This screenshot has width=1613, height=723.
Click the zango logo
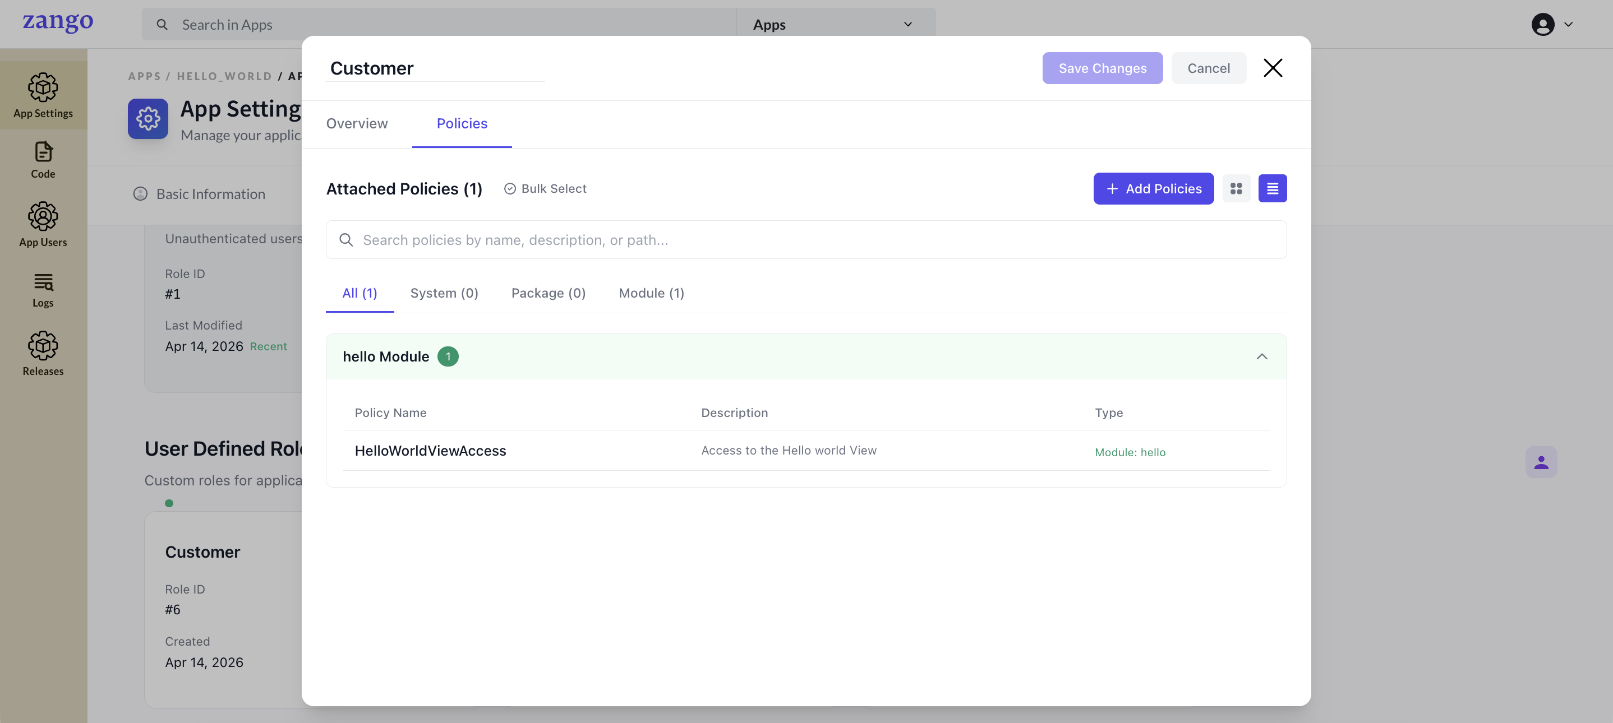(x=58, y=22)
